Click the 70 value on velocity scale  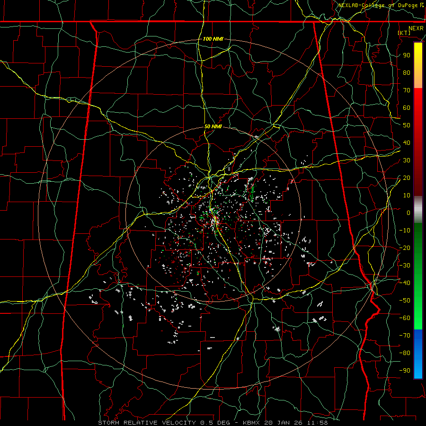tap(407, 90)
